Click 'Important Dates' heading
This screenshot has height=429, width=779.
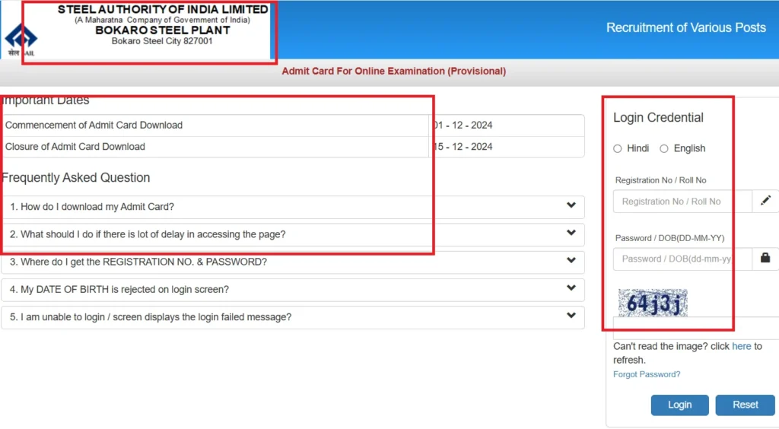(x=46, y=100)
